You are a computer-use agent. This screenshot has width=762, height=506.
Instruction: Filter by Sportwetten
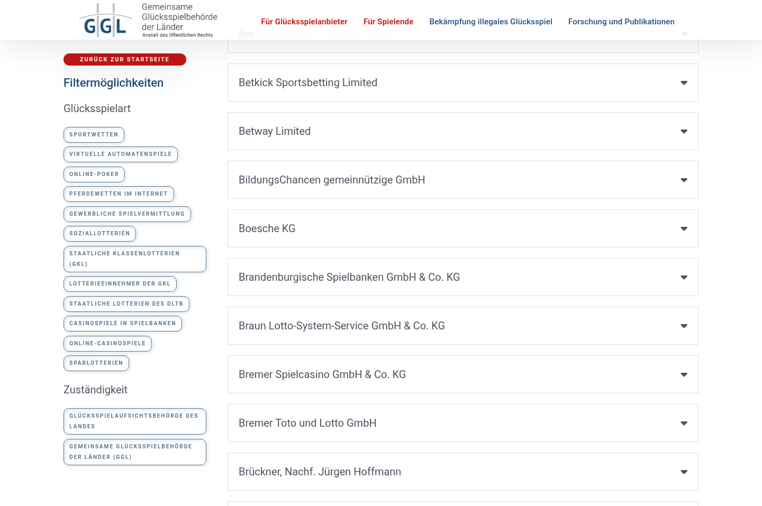coord(94,135)
